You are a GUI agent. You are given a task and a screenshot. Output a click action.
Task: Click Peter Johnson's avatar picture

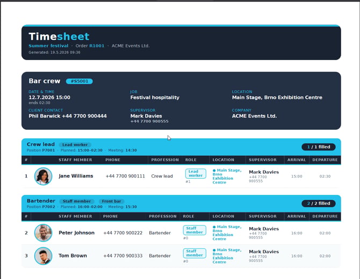pos(43,233)
